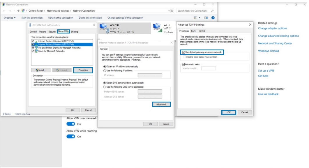This screenshot has height=168, width=309.
Task: Select Obtain an IP address automatically
Action: (x=105, y=67)
